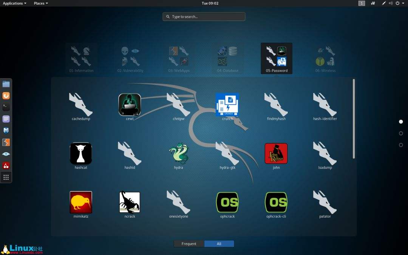Open the patator tool
This screenshot has width=408, height=255.
pos(325,204)
